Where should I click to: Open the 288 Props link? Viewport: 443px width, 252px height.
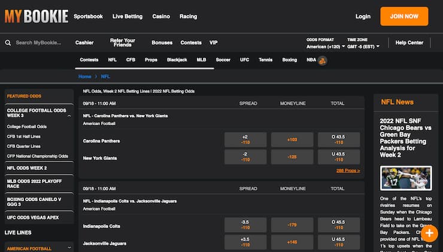348,171
